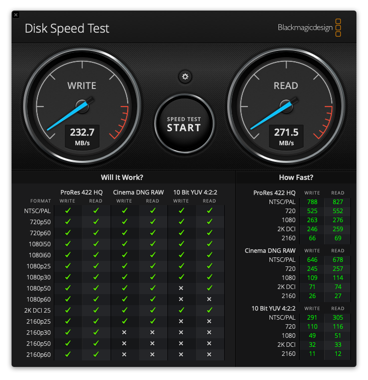368x380 pixels.
Task: Click the READ gauge label
Action: point(286,85)
